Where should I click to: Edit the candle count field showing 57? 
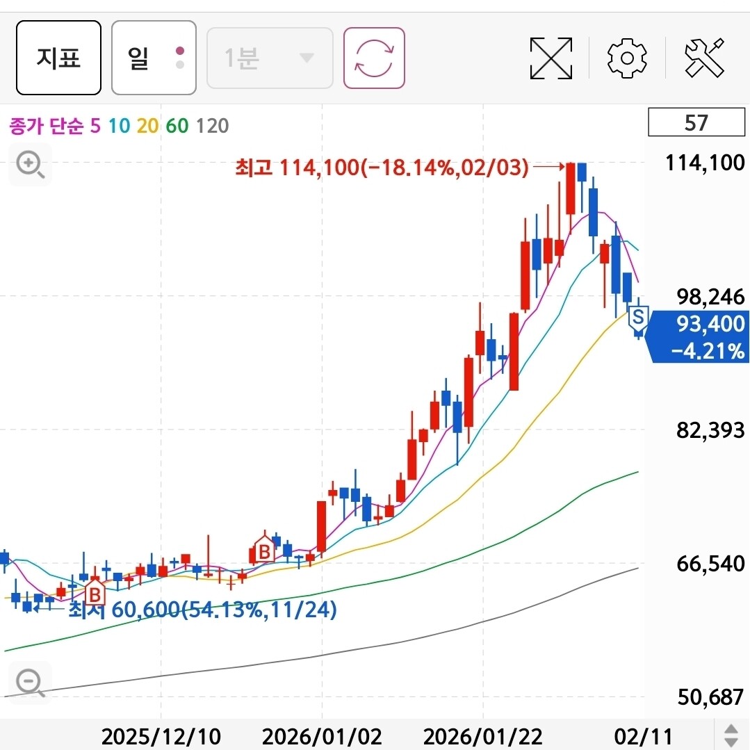tap(696, 122)
